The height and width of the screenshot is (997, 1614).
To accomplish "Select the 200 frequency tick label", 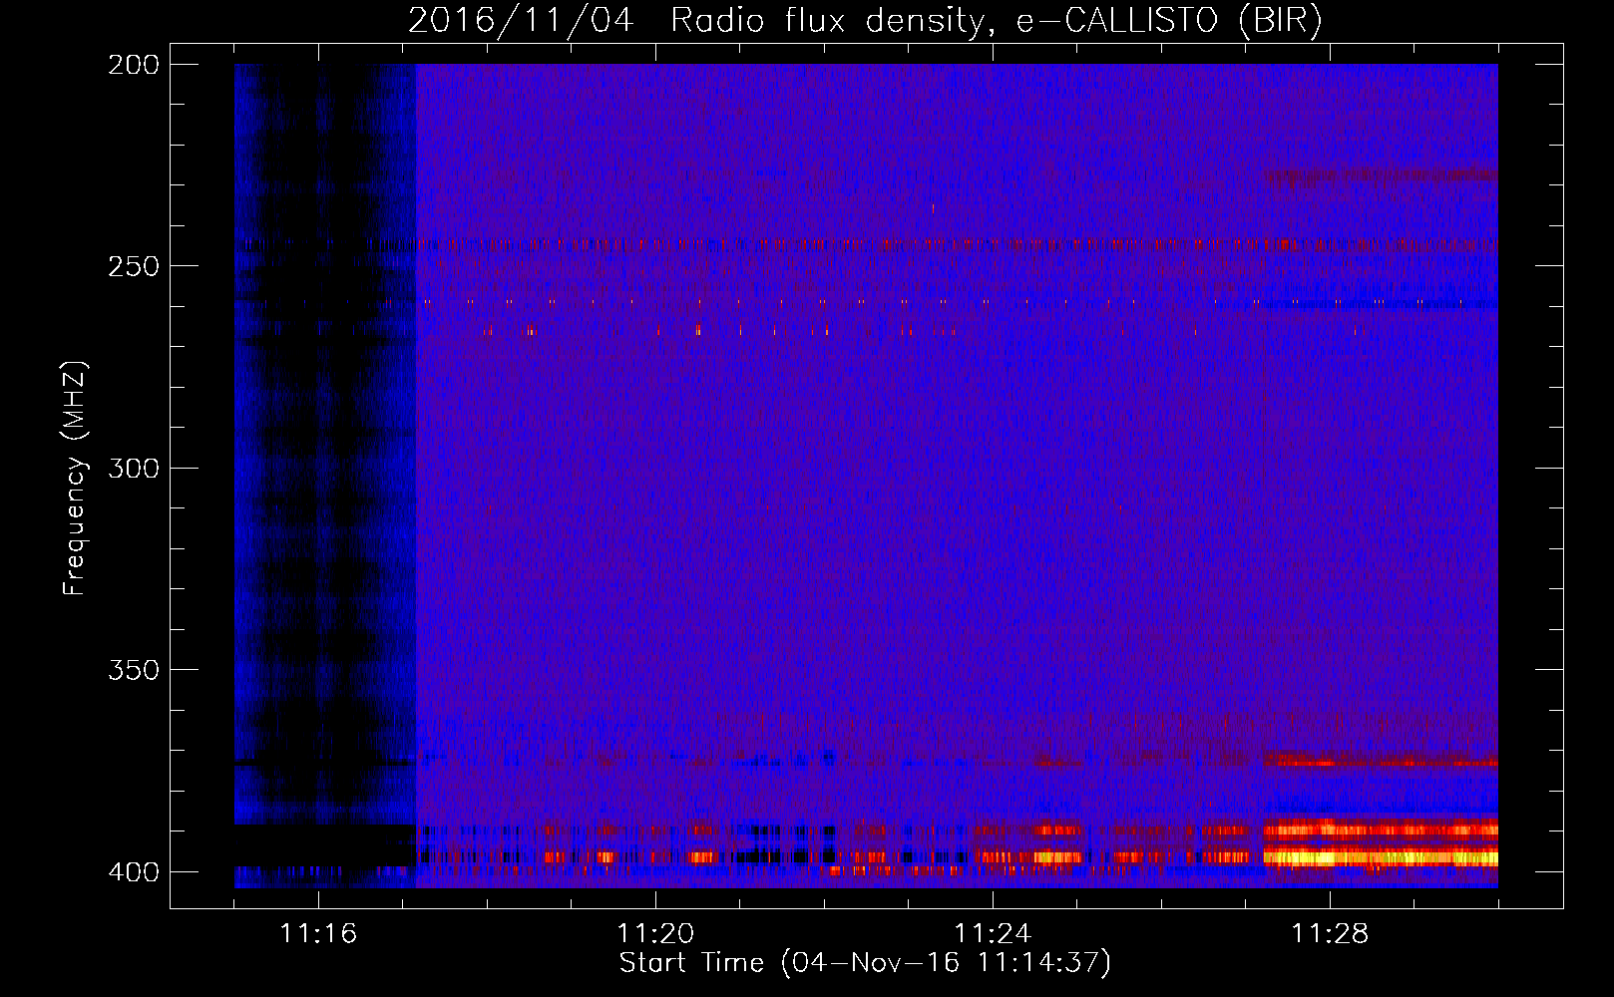I will tap(134, 65).
